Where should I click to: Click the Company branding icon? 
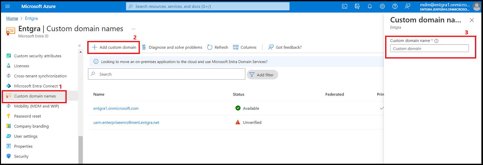(9, 126)
